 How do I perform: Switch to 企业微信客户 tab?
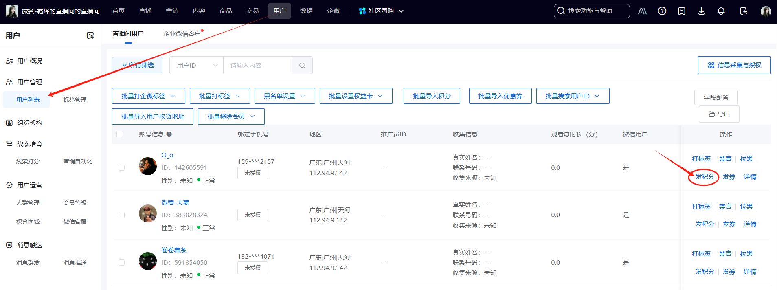click(182, 34)
